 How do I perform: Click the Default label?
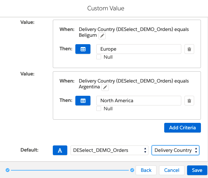29,150
